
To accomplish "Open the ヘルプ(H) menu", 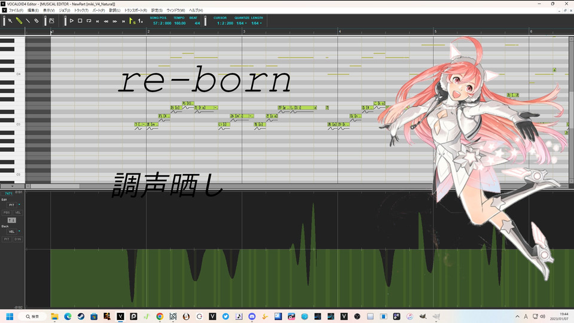I will 196,10.
